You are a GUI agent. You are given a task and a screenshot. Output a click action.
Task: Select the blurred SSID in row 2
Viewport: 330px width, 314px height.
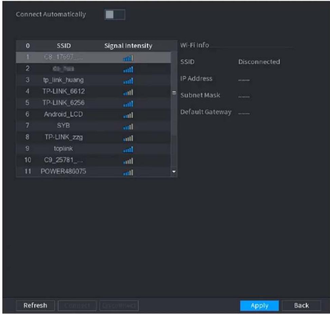pyautogui.click(x=63, y=68)
